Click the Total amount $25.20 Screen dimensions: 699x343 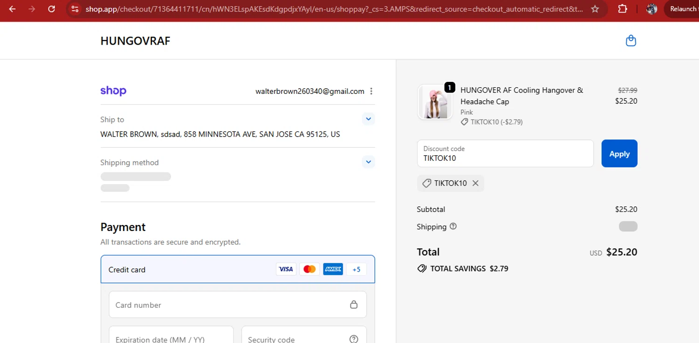coord(622,252)
